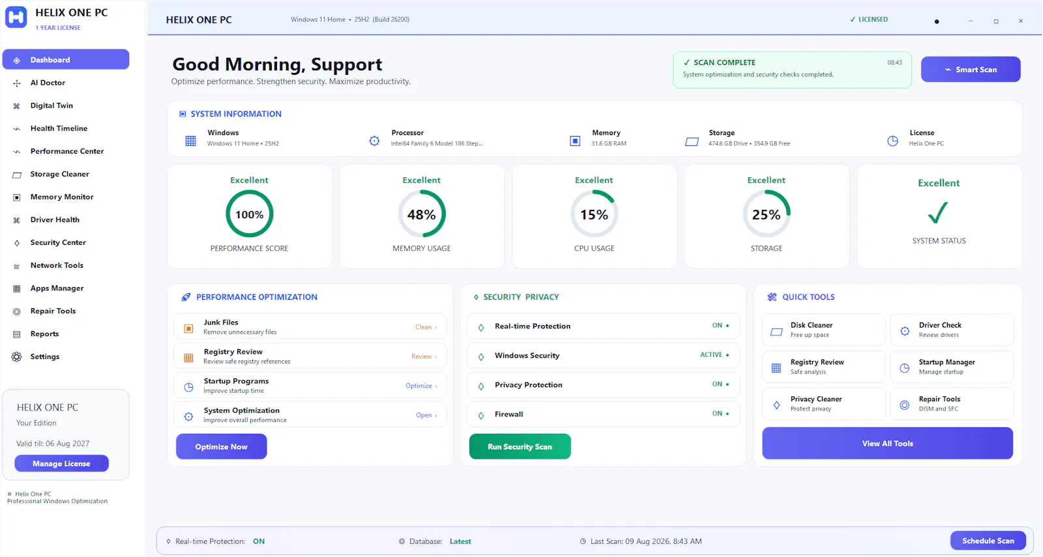Click the Dashboard sidebar icon

17,60
